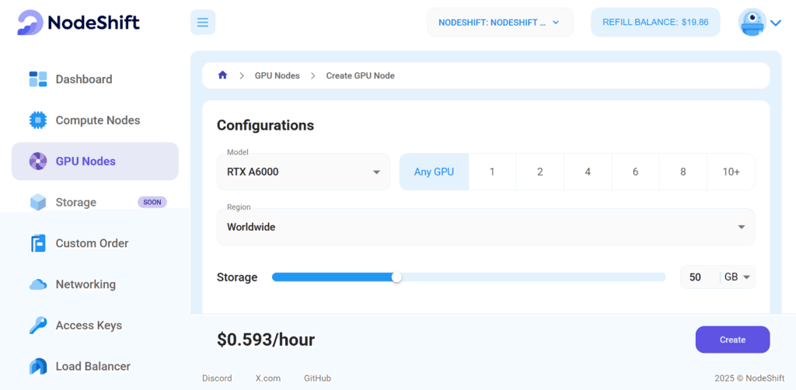
Task: Open the GB storage unit dropdown
Action: (738, 277)
